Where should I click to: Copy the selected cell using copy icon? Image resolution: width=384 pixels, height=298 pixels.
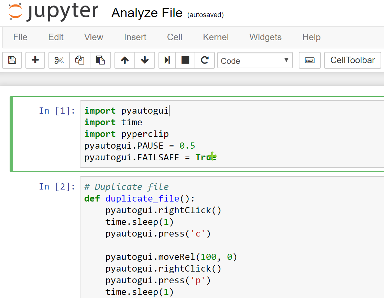(79, 60)
